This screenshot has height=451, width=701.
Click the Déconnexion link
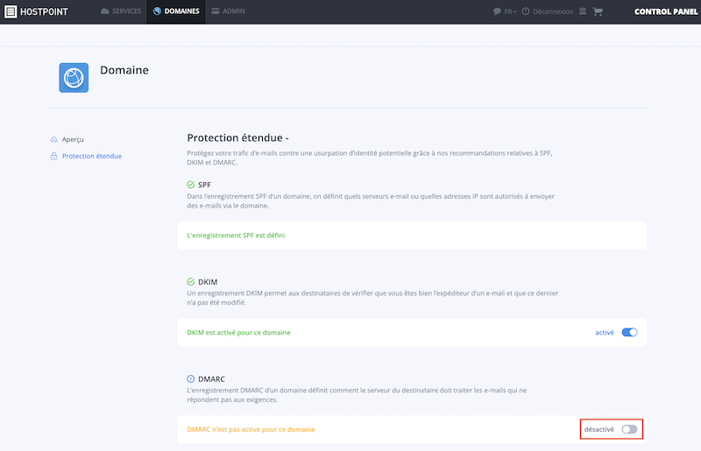click(553, 11)
